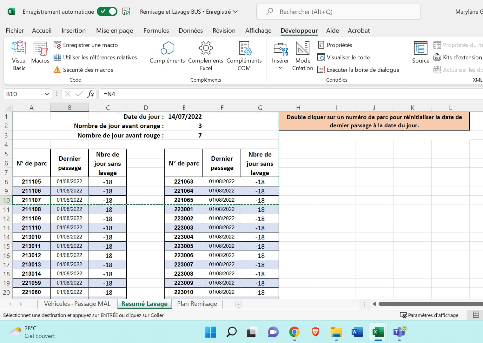483x343 pixels.
Task: Open the document title dropdown
Action: 235,12
